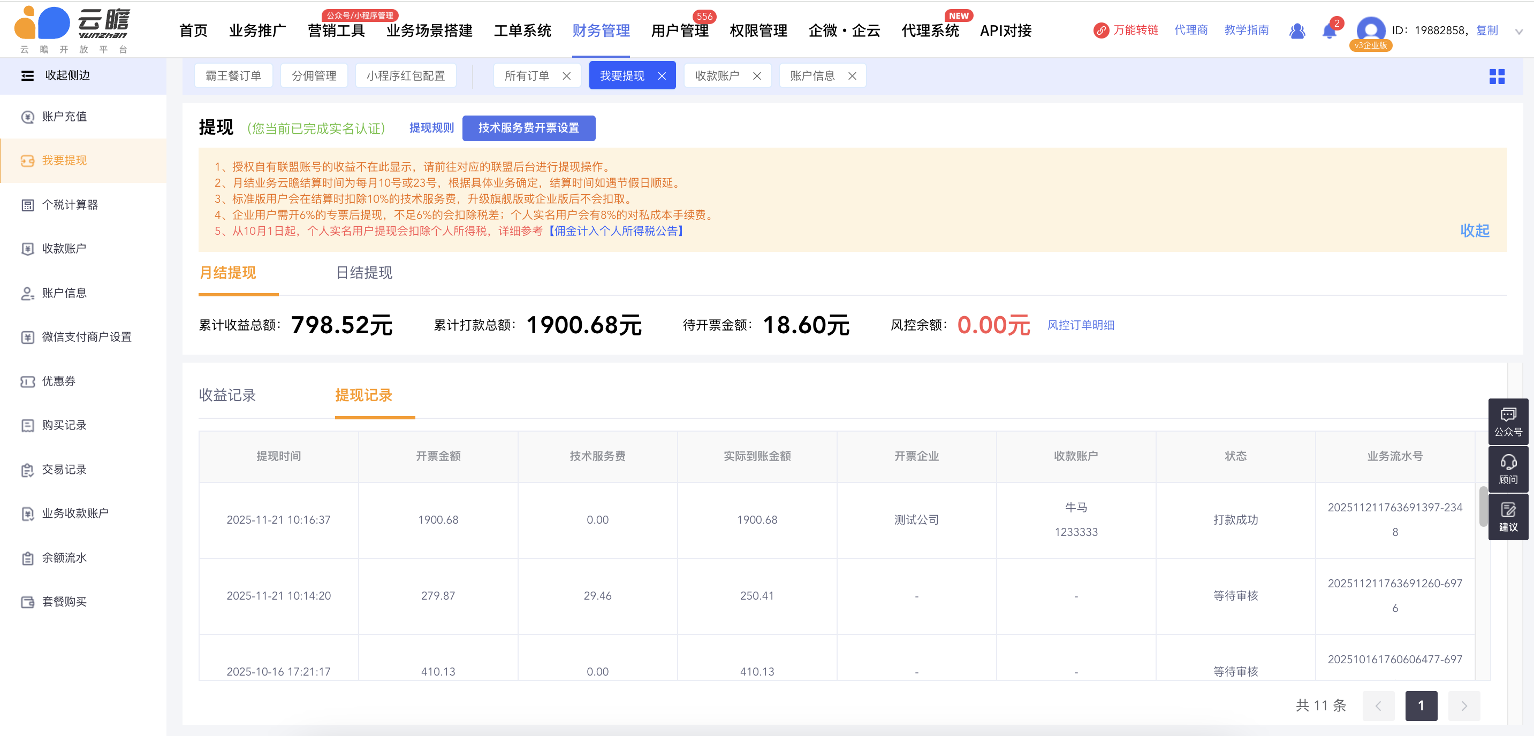Open the 风控订单明细 link
1534x736 pixels.
[1080, 325]
